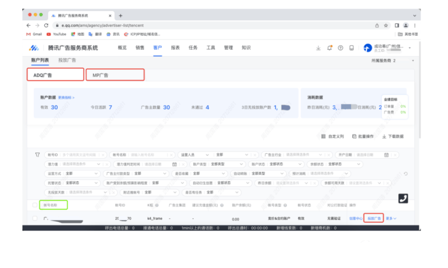Screen dimensions: 448x268
Task: Click the help question mark icon
Action: (x=340, y=48)
